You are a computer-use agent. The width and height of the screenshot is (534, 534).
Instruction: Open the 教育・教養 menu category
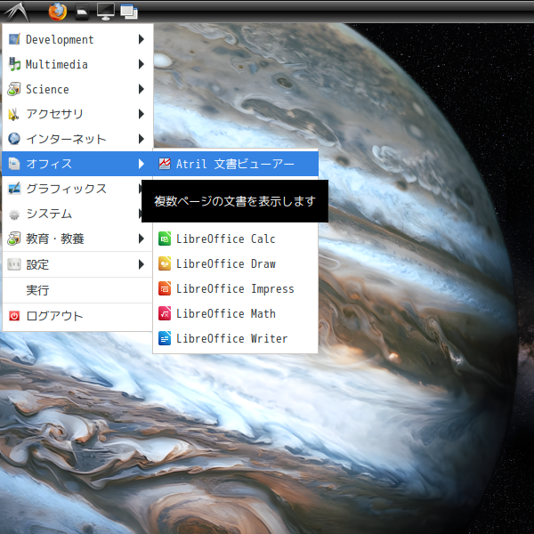click(x=77, y=239)
